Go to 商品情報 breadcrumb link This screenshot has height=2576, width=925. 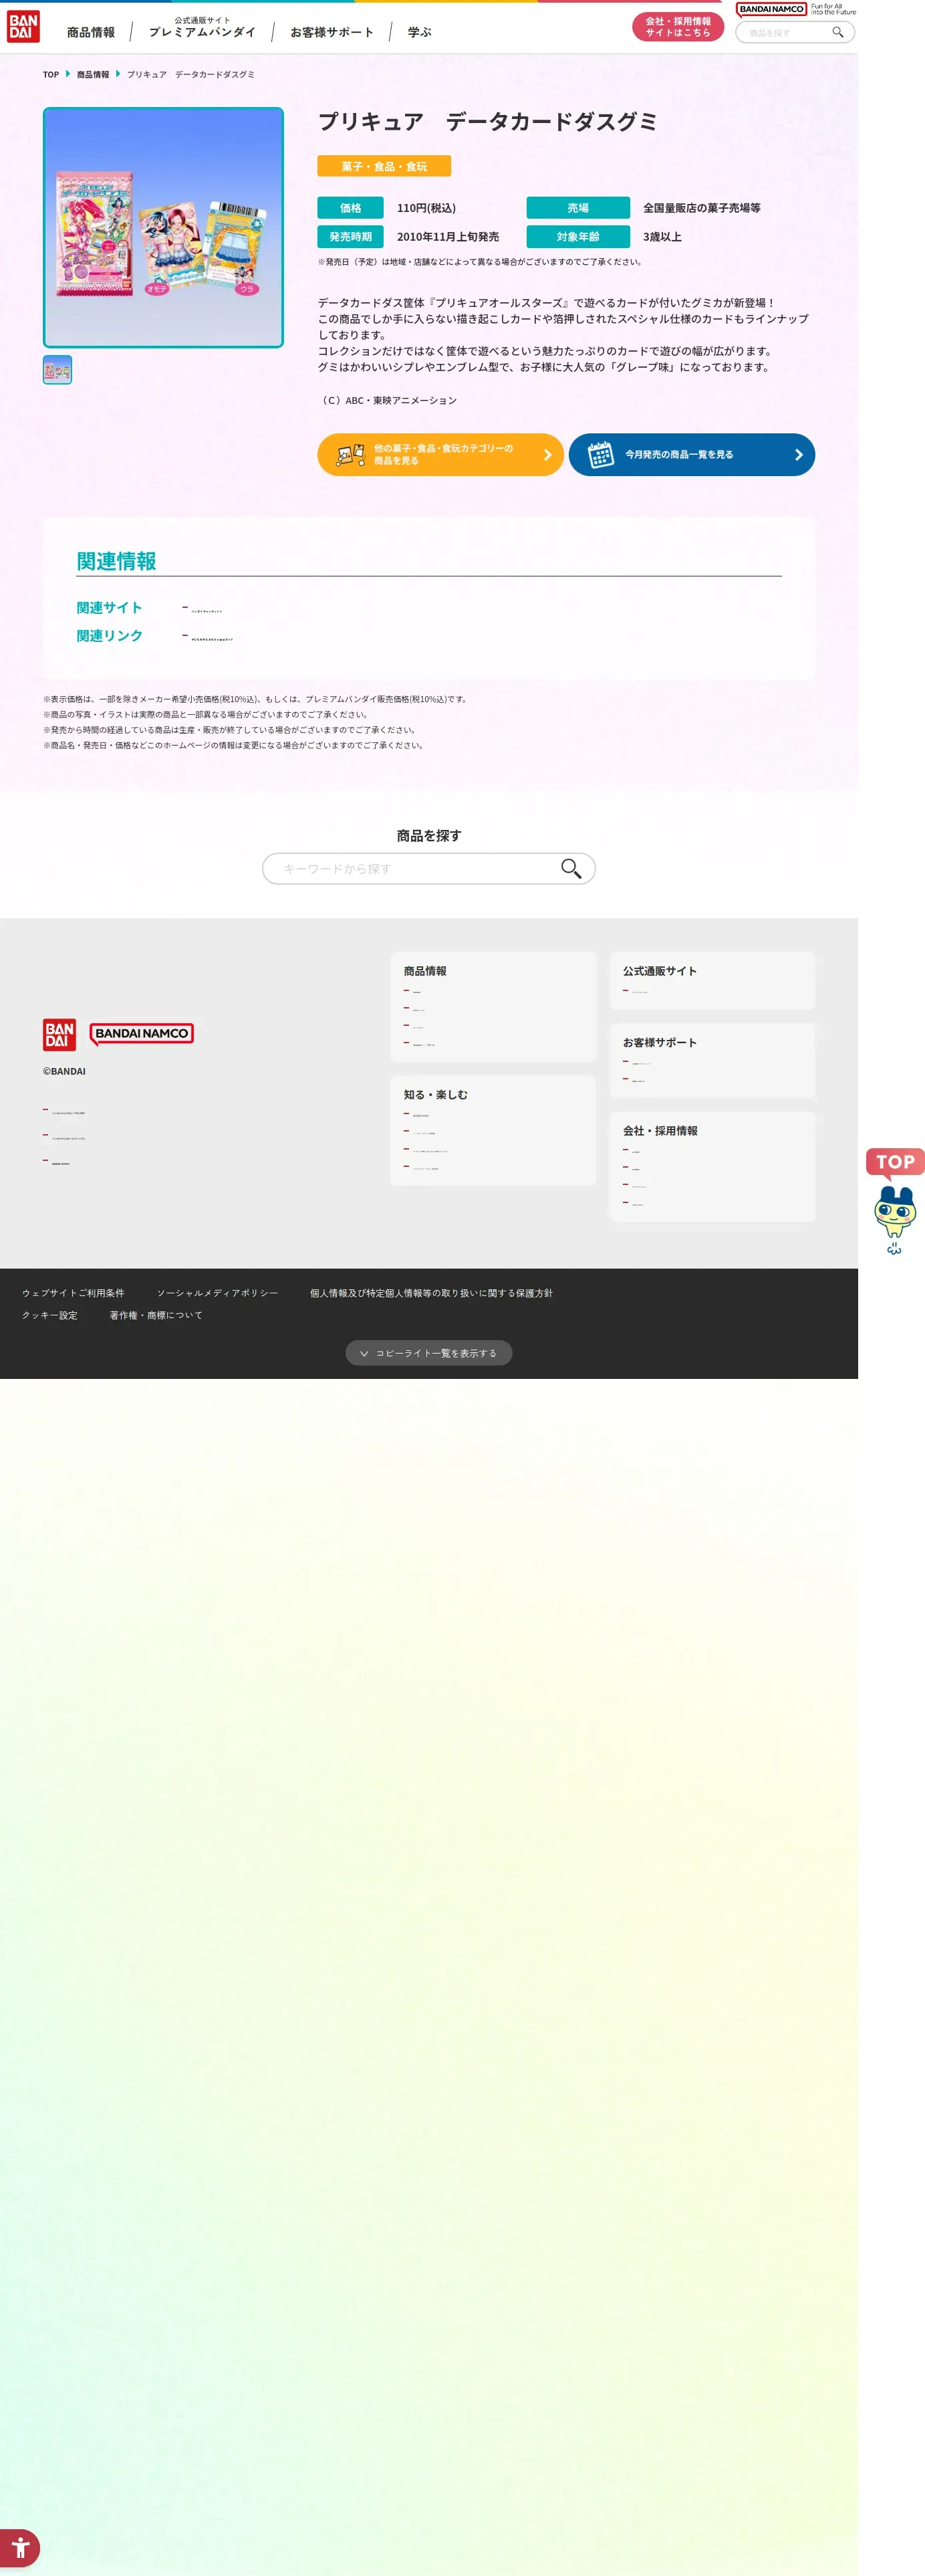(93, 75)
